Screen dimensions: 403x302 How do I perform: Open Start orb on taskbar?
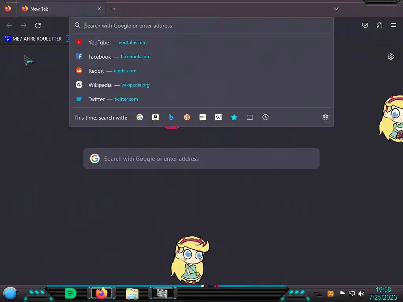[x=10, y=293]
